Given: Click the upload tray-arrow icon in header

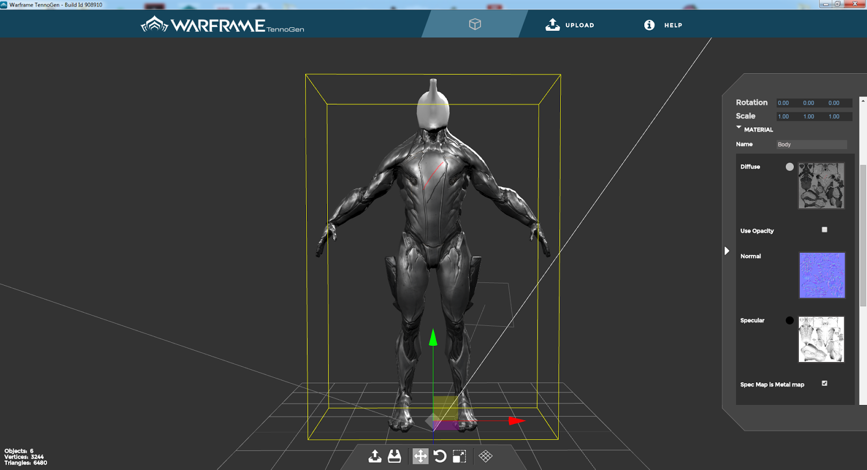Looking at the screenshot, I should (x=552, y=24).
